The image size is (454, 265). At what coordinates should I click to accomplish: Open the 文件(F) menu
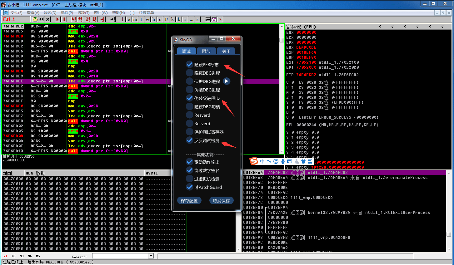pos(16,12)
